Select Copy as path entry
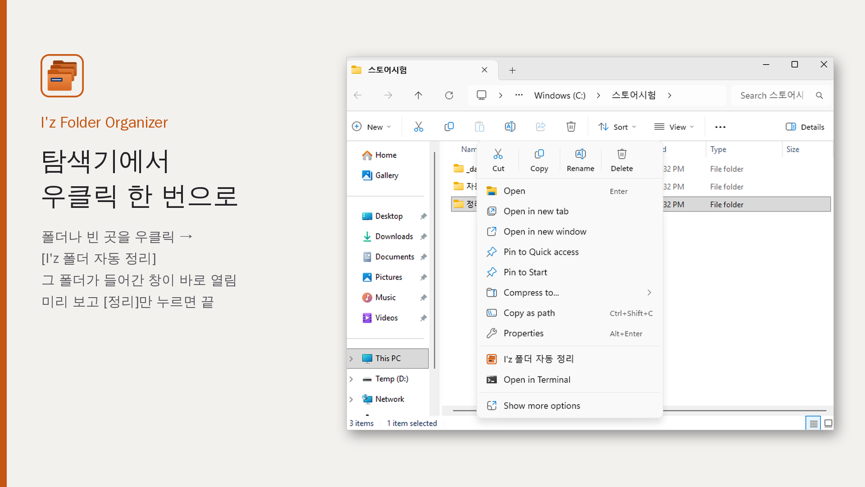Viewport: 865px width, 487px height. point(569,313)
